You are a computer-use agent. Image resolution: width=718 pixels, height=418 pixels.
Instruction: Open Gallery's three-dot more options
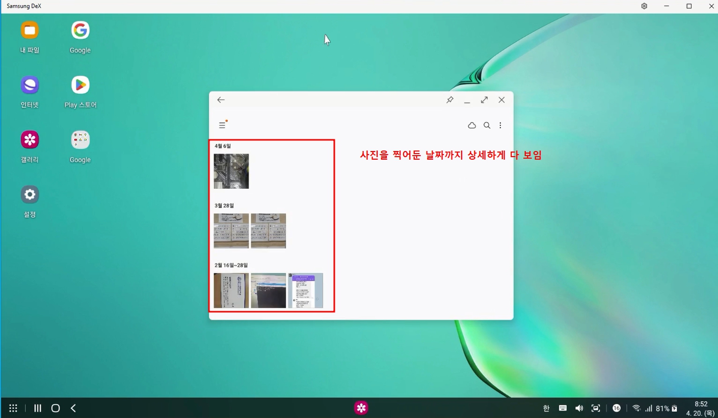(x=500, y=125)
